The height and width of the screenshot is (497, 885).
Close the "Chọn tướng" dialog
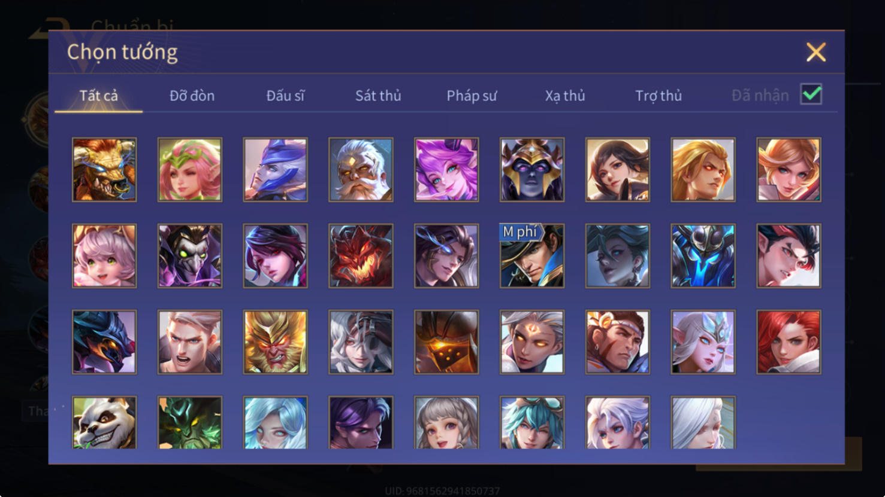coord(816,52)
